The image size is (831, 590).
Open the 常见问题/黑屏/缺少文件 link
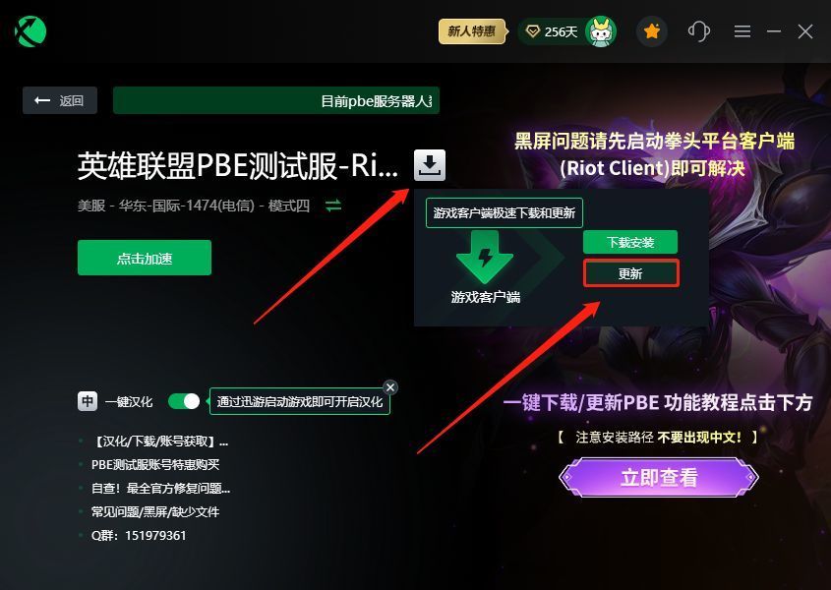[155, 511]
